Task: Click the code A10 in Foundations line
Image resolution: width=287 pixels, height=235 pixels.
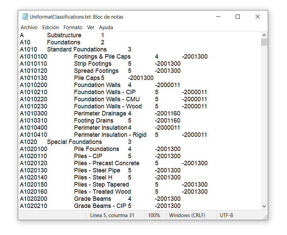Action: click(x=25, y=42)
